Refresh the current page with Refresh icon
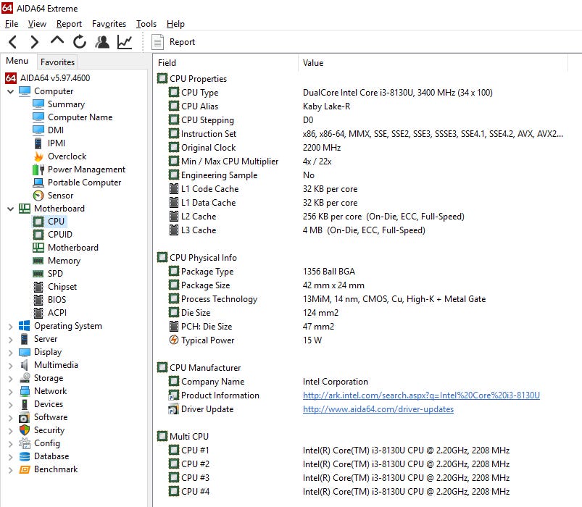 (x=79, y=42)
